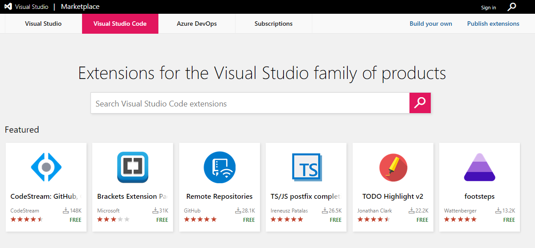The height and width of the screenshot is (248, 535).
Task: Go to the Subscriptions tab
Action: [274, 24]
